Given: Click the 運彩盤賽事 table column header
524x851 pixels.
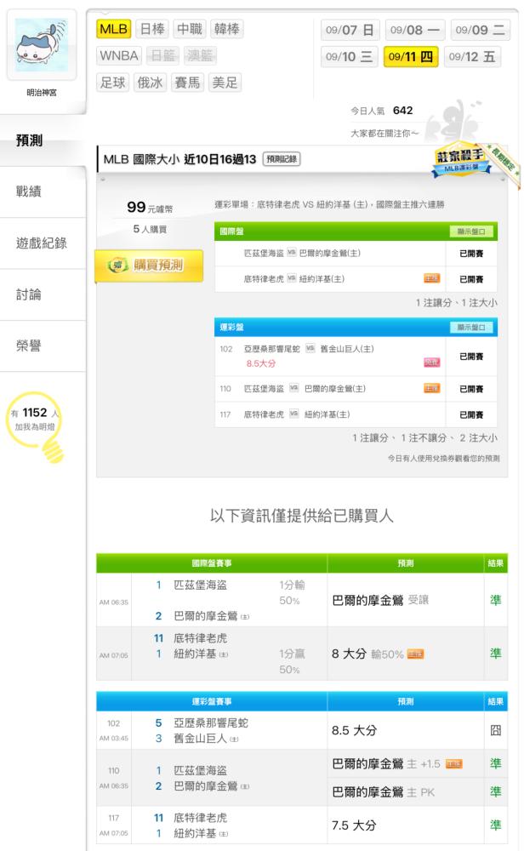Looking at the screenshot, I should tap(212, 701).
